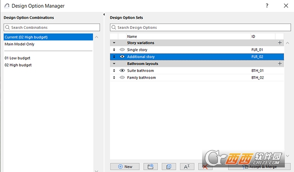Select the Suite bathroom option row

point(197,71)
